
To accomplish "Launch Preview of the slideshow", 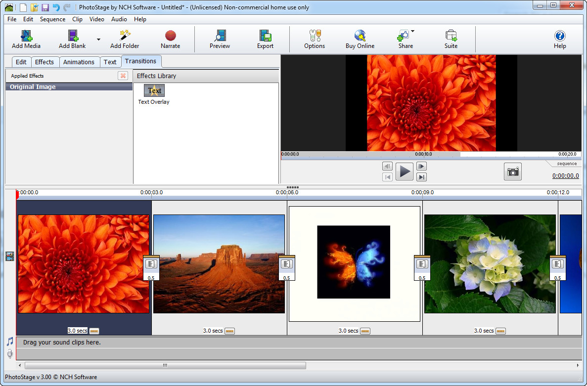I will (219, 39).
